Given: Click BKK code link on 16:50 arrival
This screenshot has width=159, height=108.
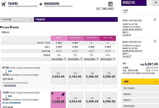Looking at the screenshot, I should pyautogui.click(x=36, y=100).
